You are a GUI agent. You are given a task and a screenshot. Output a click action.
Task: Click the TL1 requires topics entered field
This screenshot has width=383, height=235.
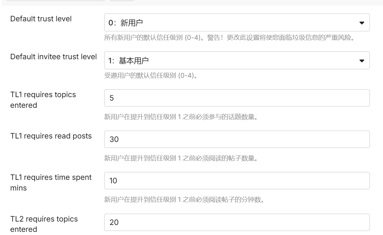point(237,98)
